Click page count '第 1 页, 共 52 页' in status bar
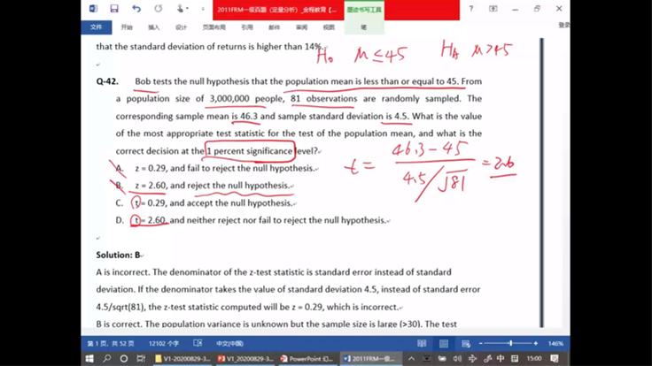Viewport: 652px width, 366px height. [x=111, y=344]
